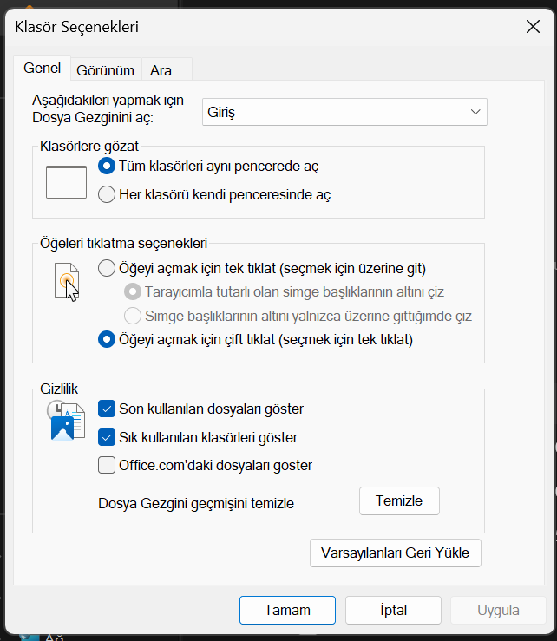Image resolution: width=557 pixels, height=641 pixels.
Task: Open the "Giriş" dropdown for Dosya Gezgini
Action: click(345, 113)
